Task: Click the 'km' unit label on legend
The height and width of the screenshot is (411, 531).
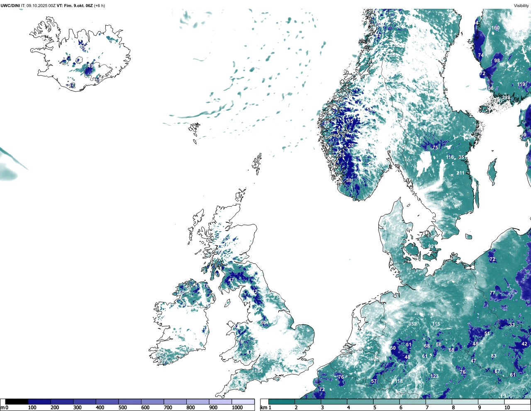Action: coord(264,408)
